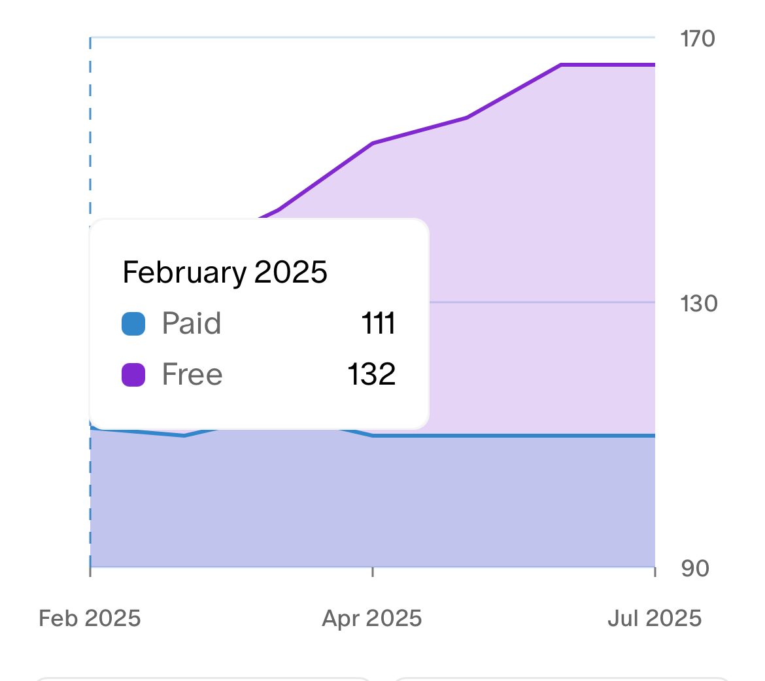Screen dimensions: 765x681
Task: Click the purple Free color swatch
Action: click(x=133, y=375)
